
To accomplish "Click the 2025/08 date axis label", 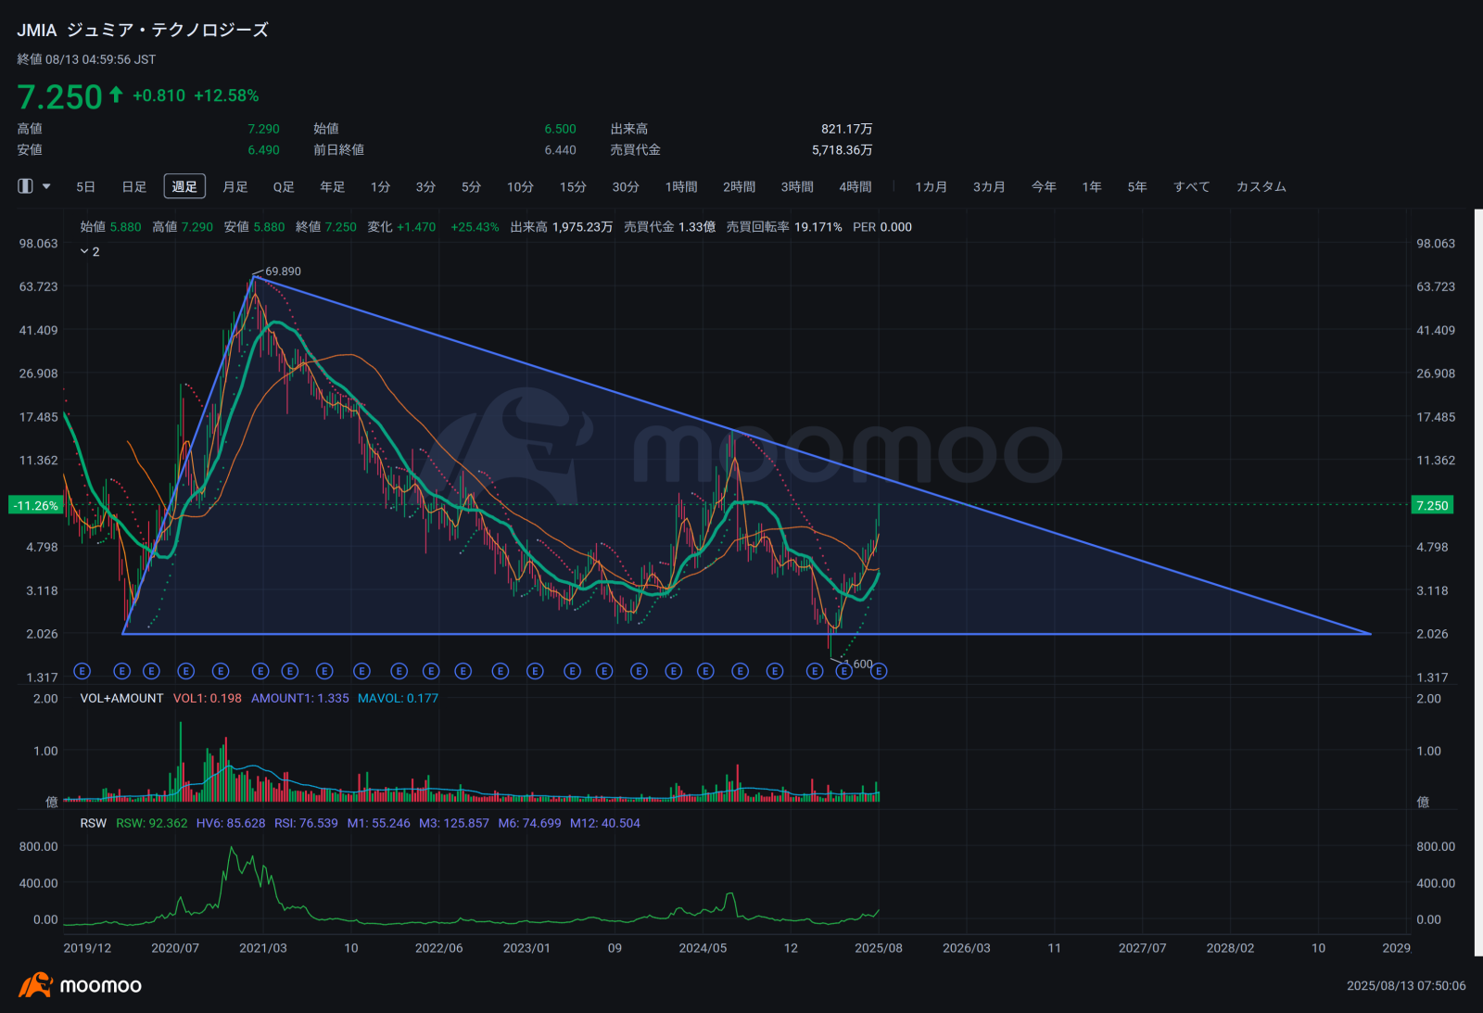I will pos(879,948).
